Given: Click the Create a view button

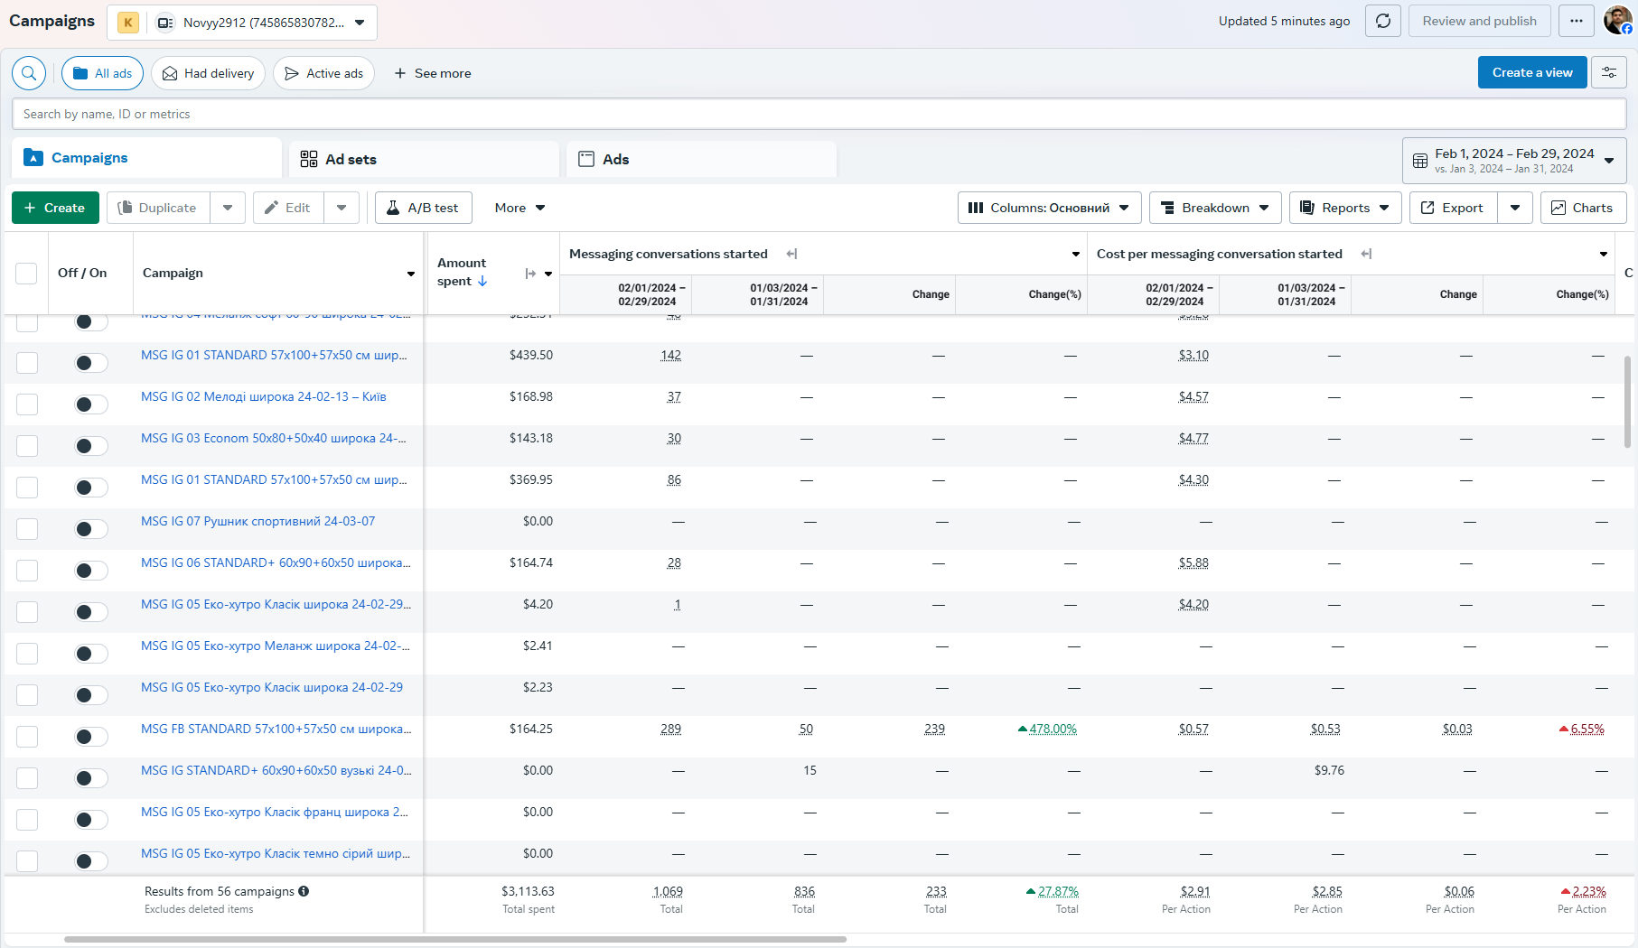Looking at the screenshot, I should [x=1532, y=72].
